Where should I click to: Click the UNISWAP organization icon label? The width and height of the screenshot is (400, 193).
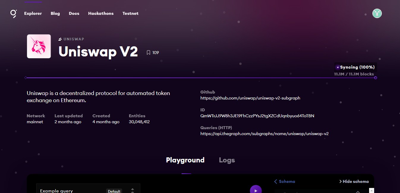coord(71,39)
